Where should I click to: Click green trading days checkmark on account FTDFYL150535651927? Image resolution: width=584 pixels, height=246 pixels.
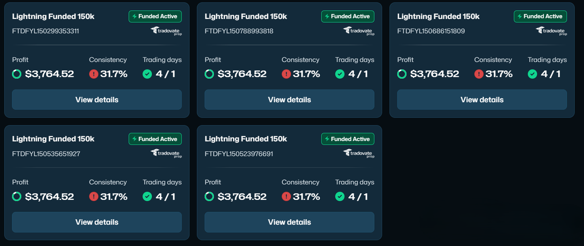click(147, 196)
